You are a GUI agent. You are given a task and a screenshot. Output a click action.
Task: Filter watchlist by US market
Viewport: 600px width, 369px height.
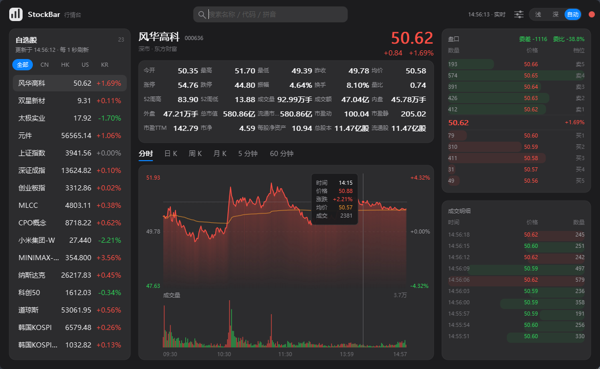[85, 65]
